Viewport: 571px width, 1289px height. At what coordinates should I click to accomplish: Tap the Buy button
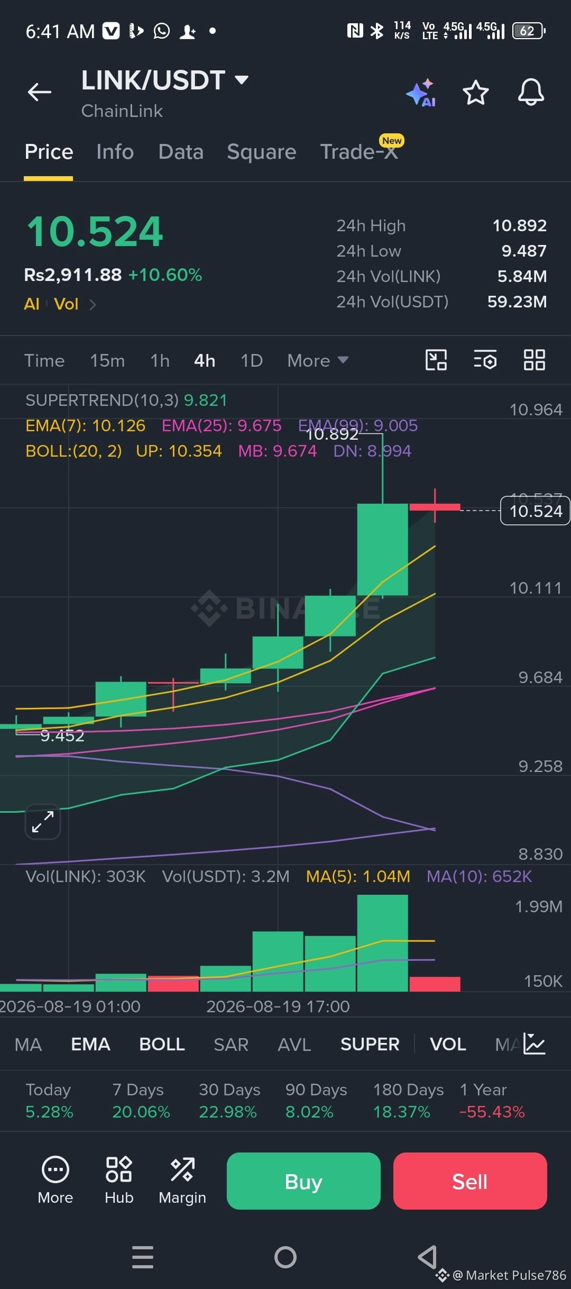(x=303, y=1181)
